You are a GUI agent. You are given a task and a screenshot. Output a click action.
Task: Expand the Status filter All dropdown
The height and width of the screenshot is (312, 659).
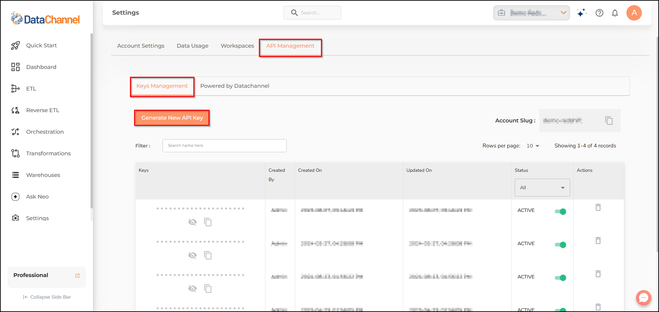pos(542,188)
